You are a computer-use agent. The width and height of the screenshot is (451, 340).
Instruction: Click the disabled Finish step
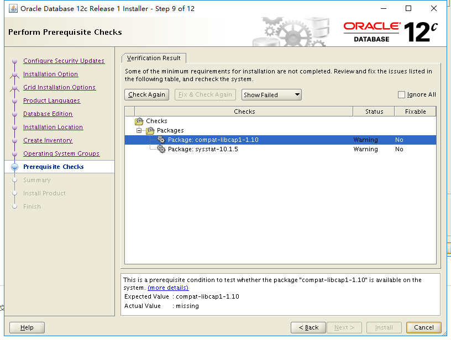[x=32, y=206]
